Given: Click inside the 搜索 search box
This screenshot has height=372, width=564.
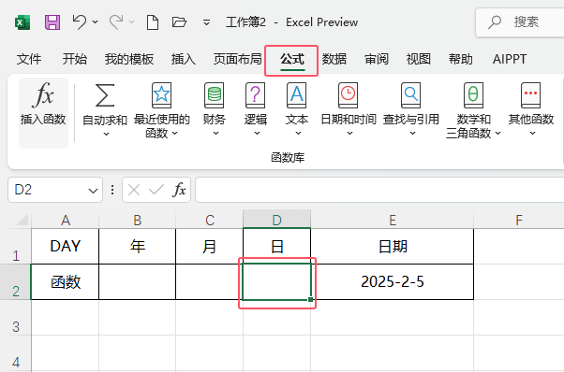Looking at the screenshot, I should (x=520, y=22).
